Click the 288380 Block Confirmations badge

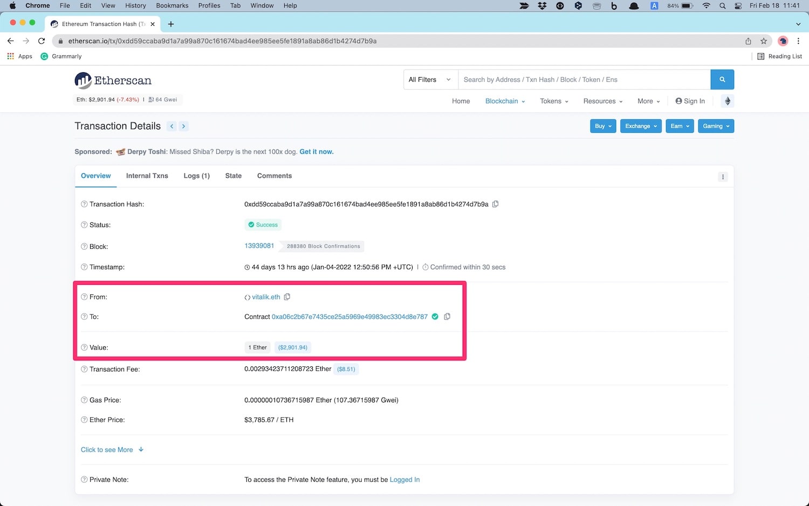[x=323, y=246]
